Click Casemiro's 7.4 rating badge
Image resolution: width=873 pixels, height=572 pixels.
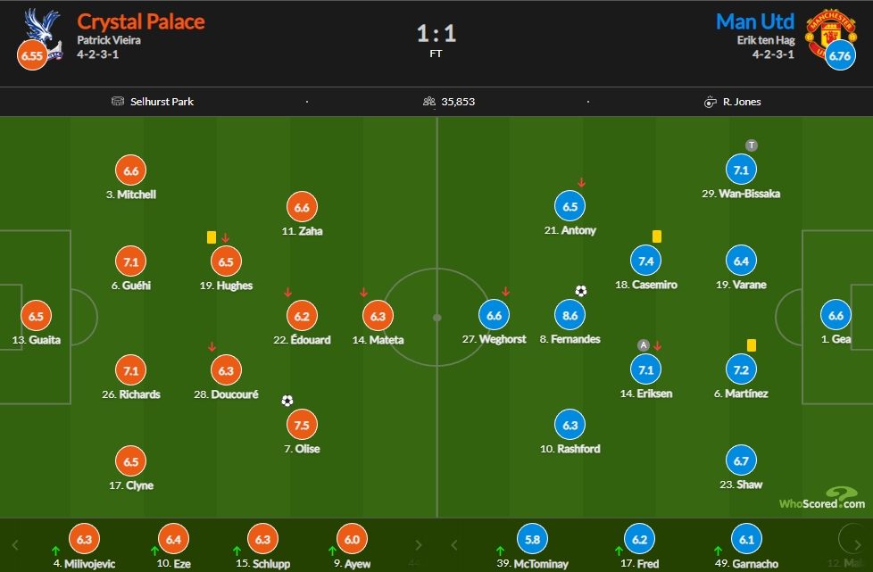[645, 261]
